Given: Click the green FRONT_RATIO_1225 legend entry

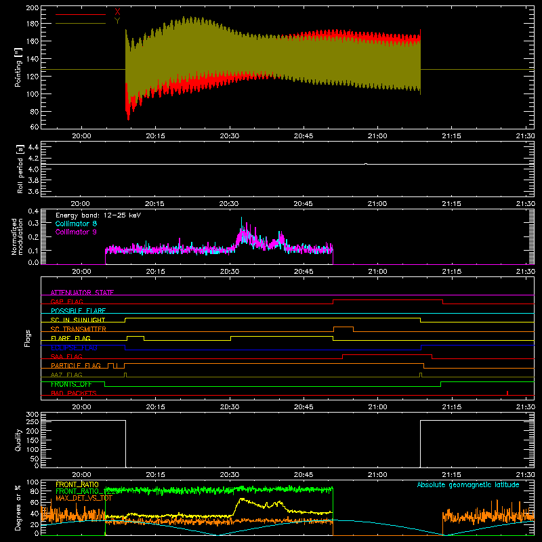Looking at the screenshot, I should pyautogui.click(x=88, y=491).
